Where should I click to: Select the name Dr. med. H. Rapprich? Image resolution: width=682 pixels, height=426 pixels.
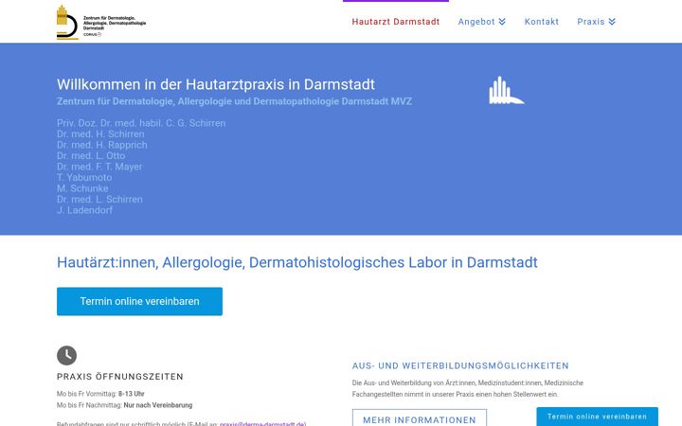pyautogui.click(x=101, y=145)
